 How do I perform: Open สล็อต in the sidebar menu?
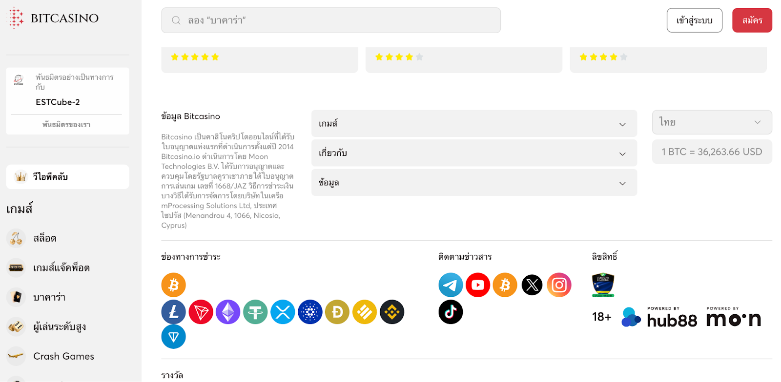click(45, 238)
